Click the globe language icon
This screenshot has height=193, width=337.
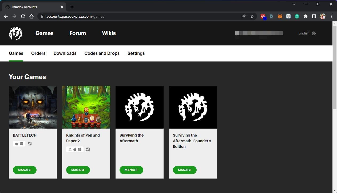pos(314,33)
